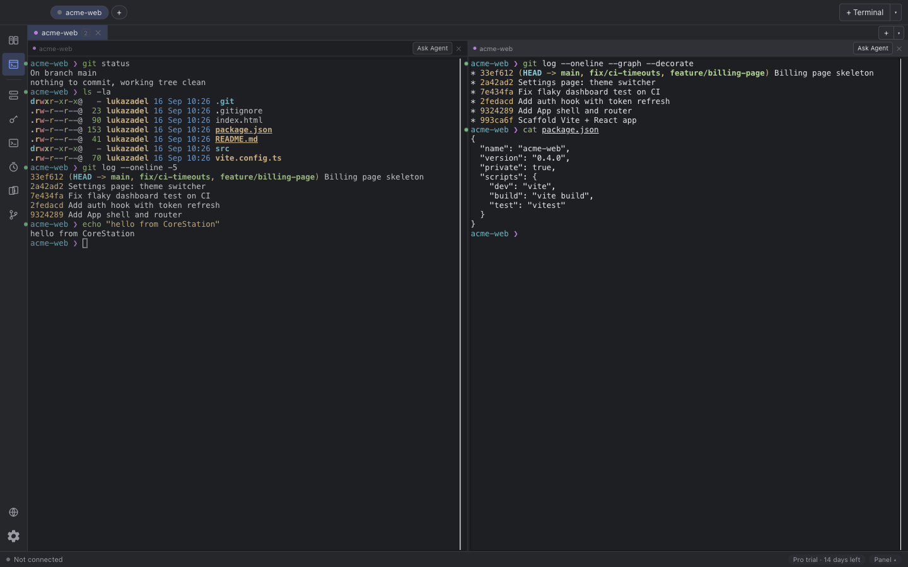908x567 pixels.
Task: Close the right terminal pane
Action: coord(899,49)
